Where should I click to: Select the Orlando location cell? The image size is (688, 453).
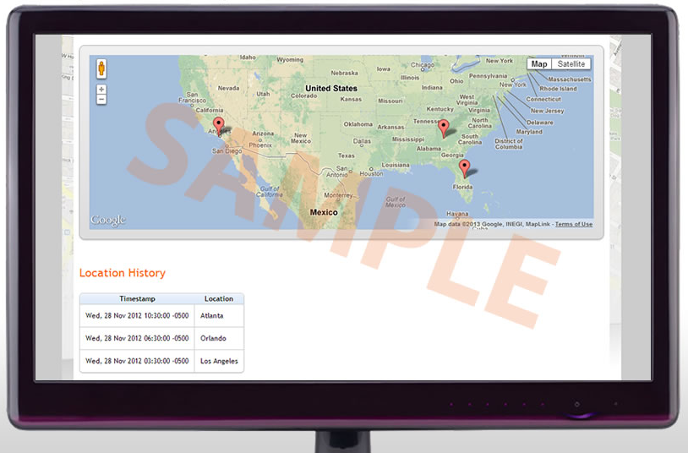[213, 339]
